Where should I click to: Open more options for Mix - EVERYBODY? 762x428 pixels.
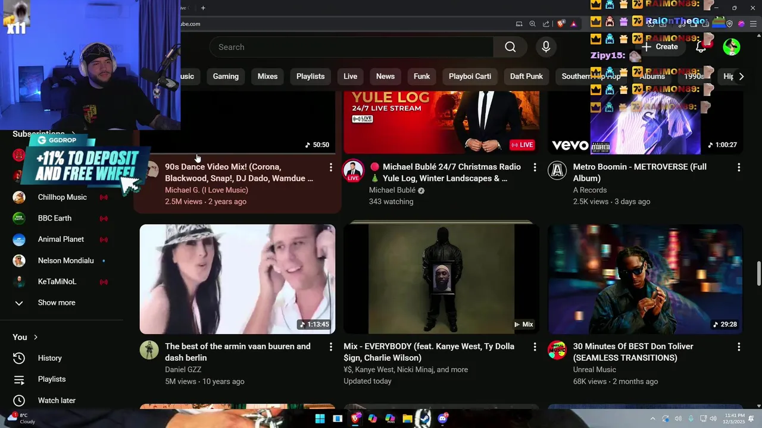535,347
